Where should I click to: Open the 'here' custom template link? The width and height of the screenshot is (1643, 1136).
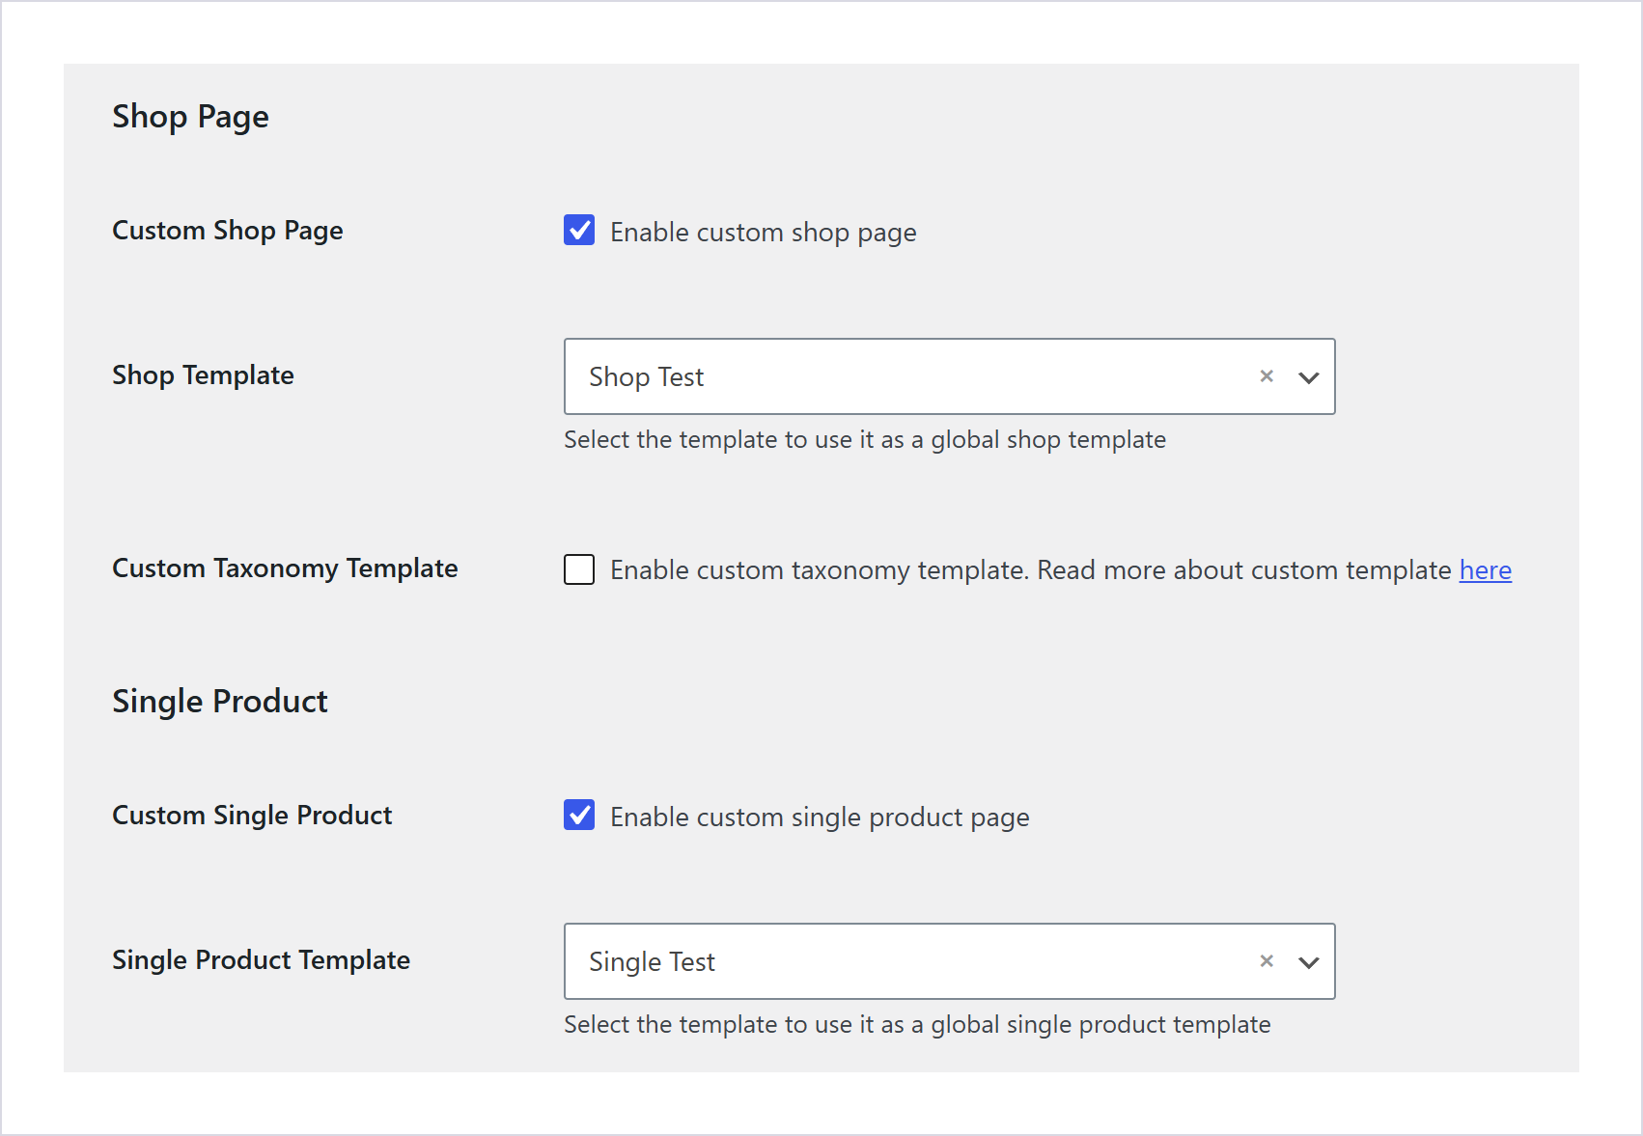click(1485, 569)
